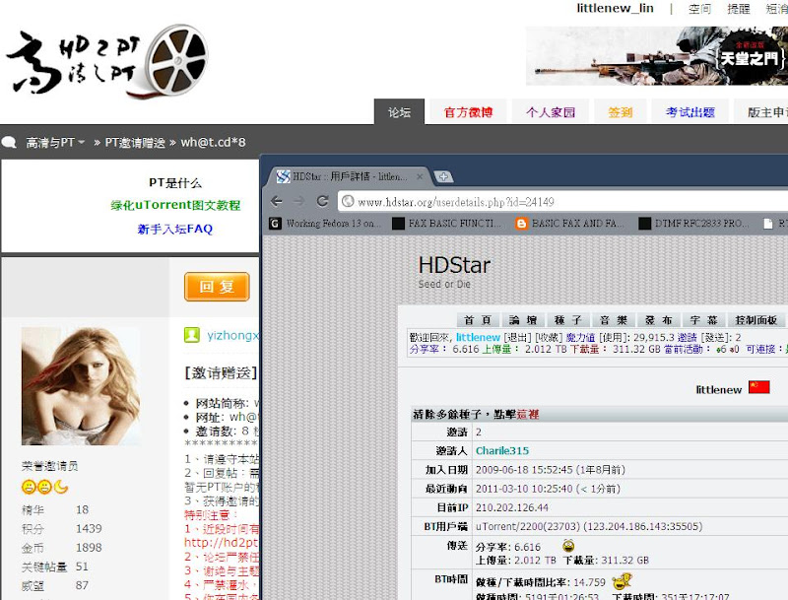This screenshot has width=788, height=600.
Task: Open the 签到 tab
Action: pos(621,112)
